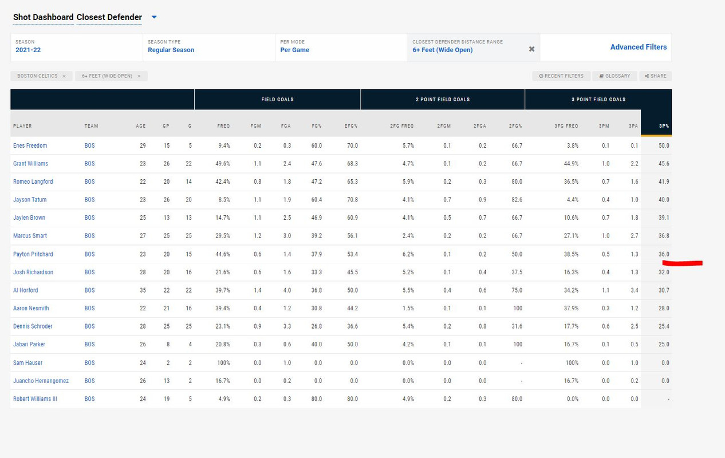Sort by the TEAM column header
This screenshot has height=458, width=725.
point(91,126)
